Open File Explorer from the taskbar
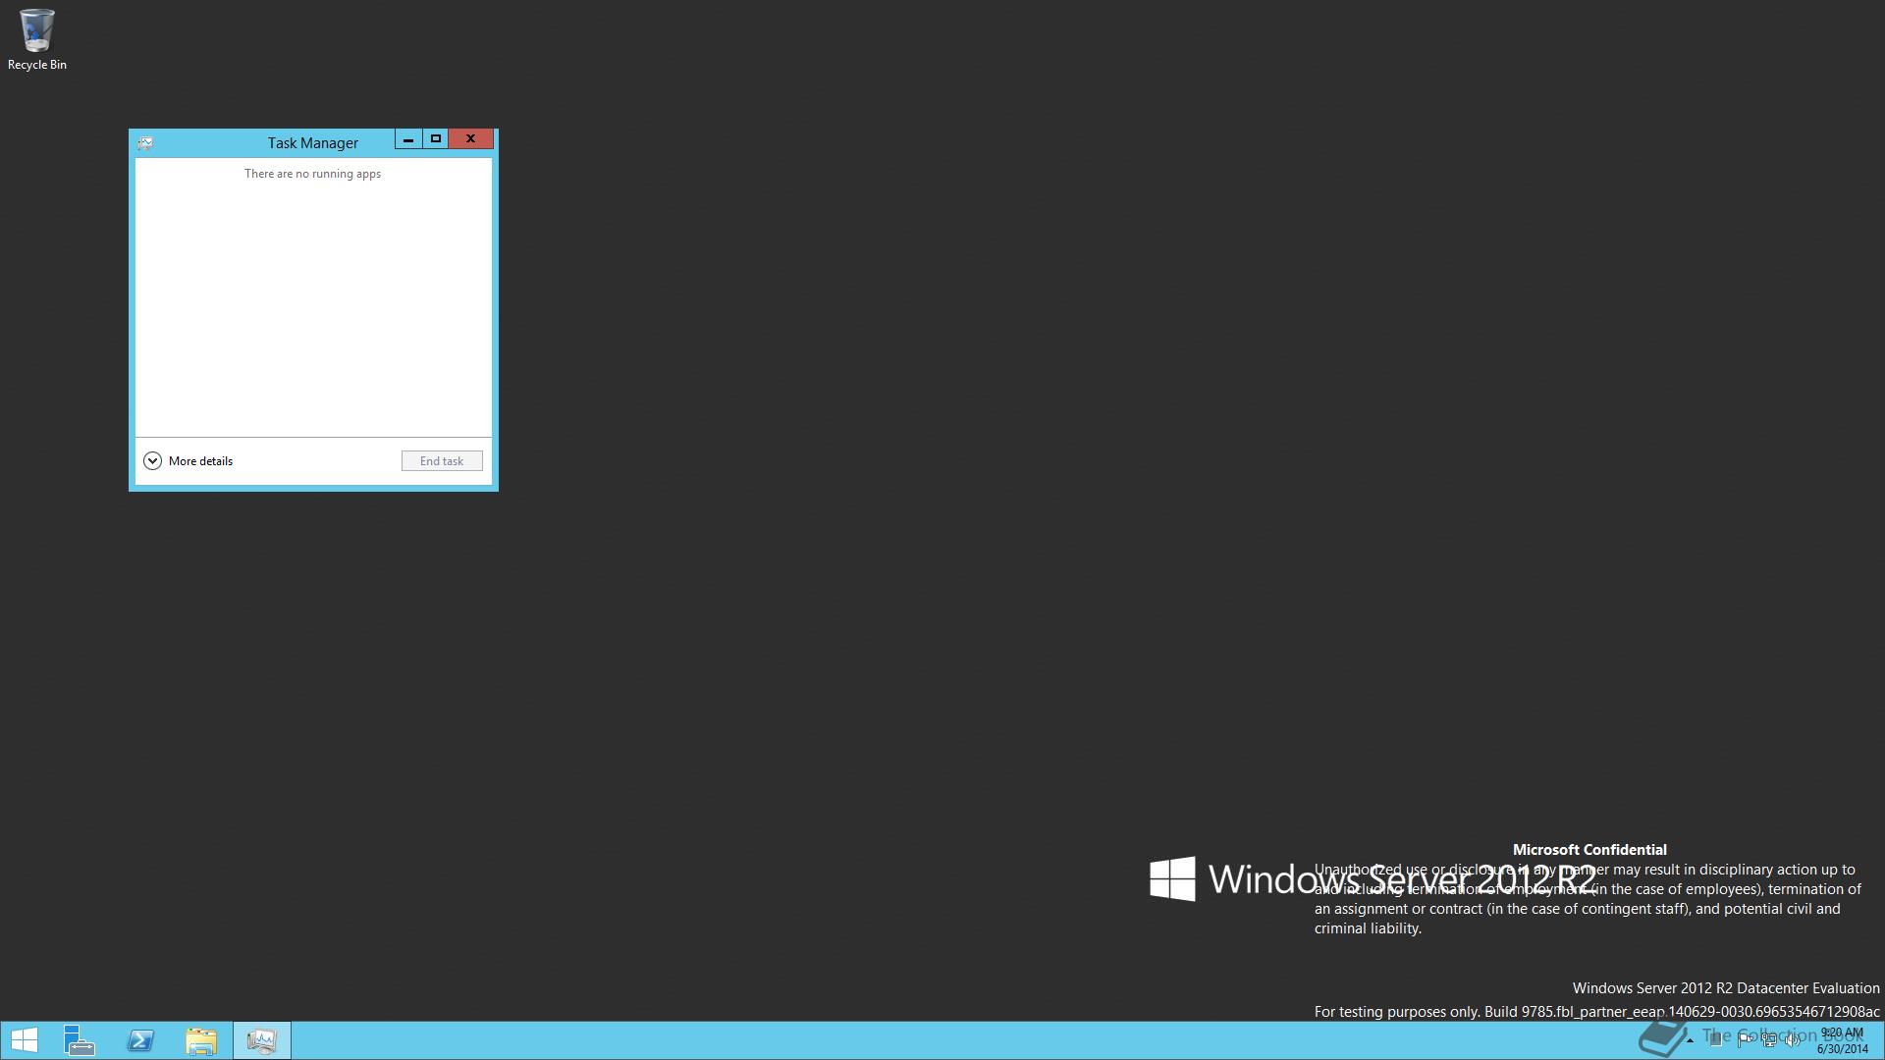This screenshot has width=1885, height=1060. (201, 1040)
